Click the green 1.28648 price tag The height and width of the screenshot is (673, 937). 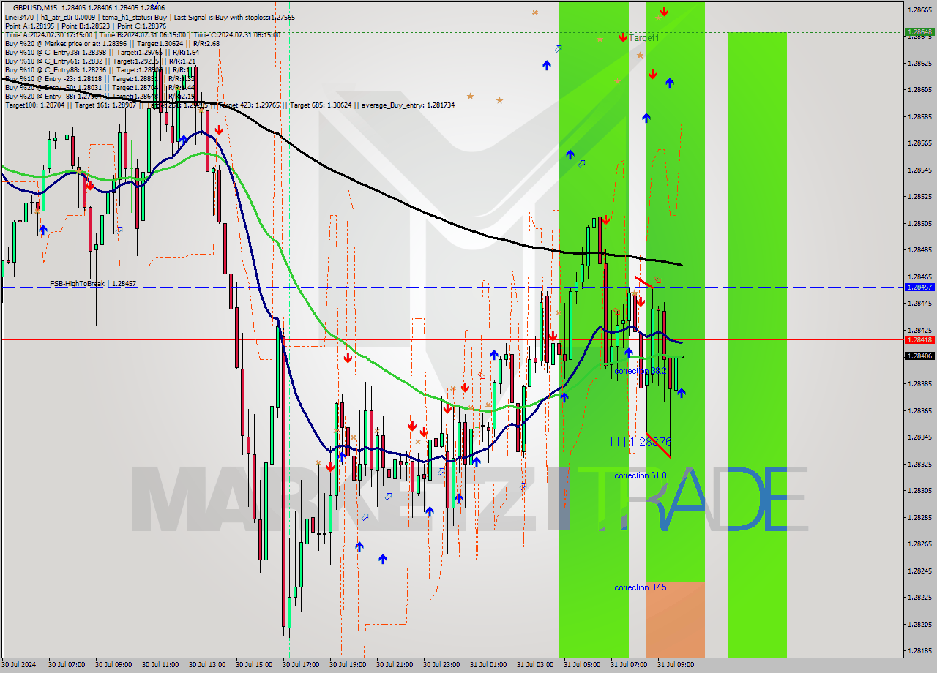[x=919, y=31]
